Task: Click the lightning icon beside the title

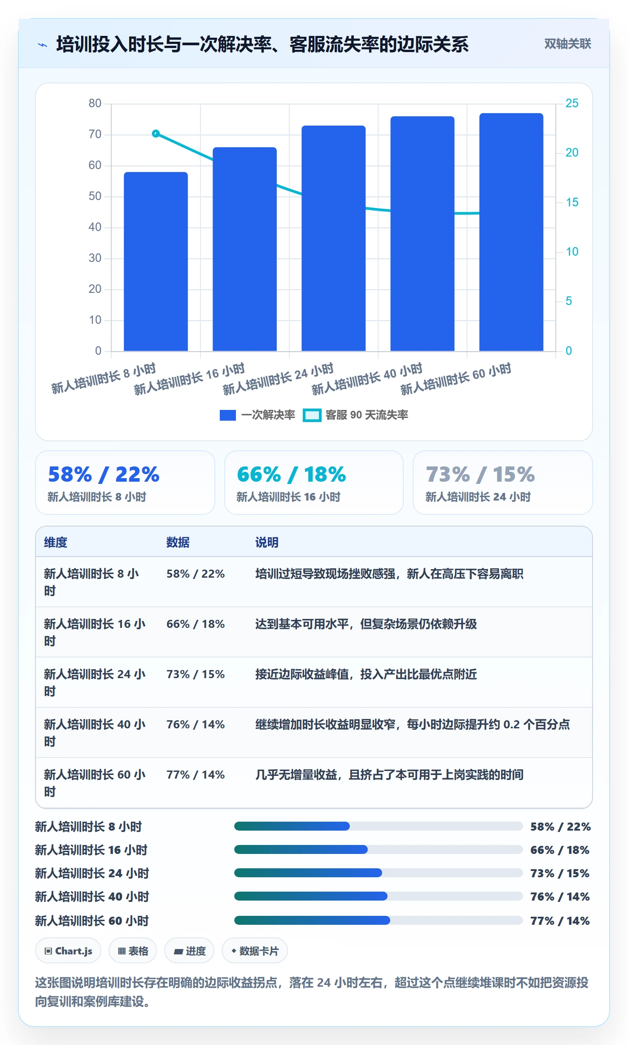Action: (43, 45)
